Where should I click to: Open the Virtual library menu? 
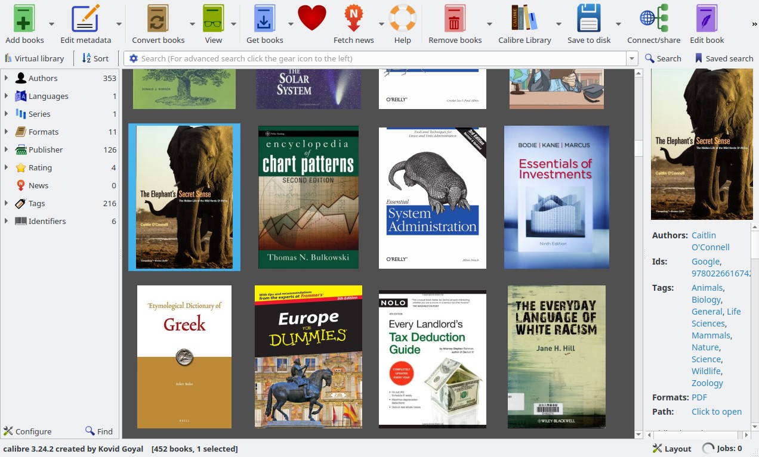point(35,58)
